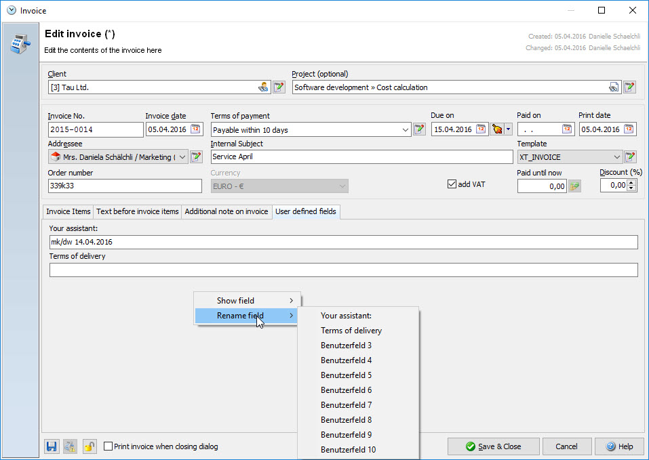Click the Terms of delivery input field

point(343,270)
